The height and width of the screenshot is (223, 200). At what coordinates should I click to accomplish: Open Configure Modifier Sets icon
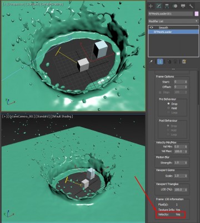184,61
